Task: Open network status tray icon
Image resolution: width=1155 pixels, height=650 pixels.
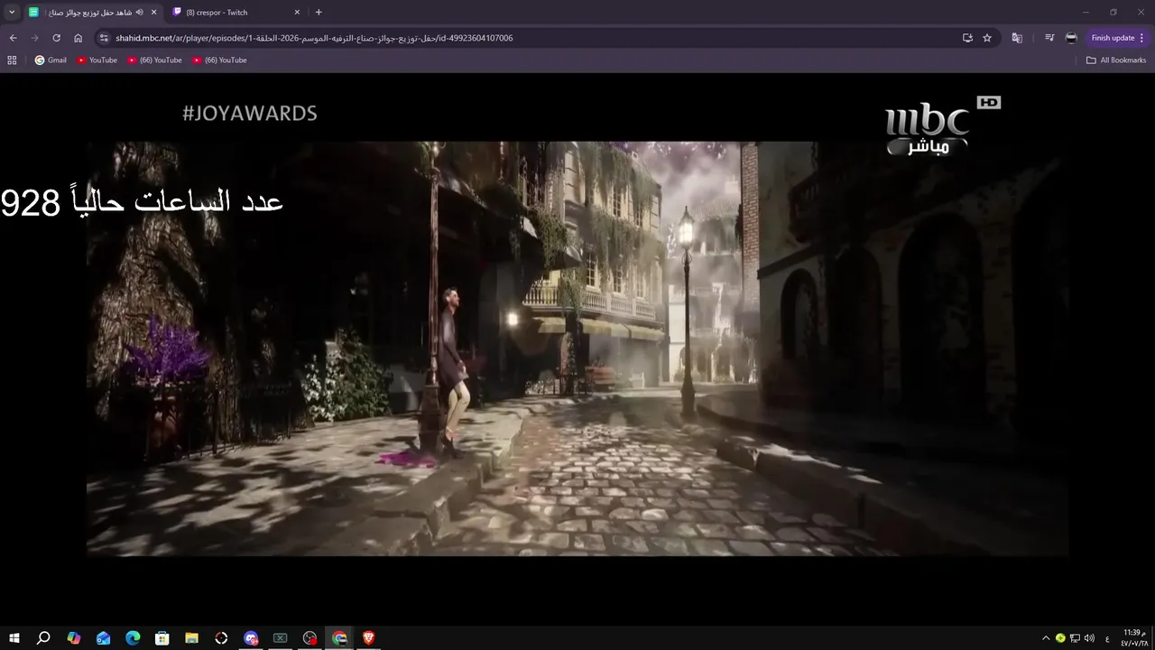Action: [1075, 638]
